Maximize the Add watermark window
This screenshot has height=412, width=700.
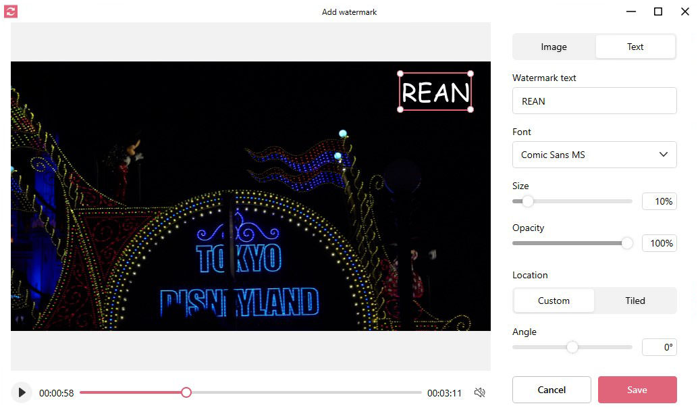(658, 11)
